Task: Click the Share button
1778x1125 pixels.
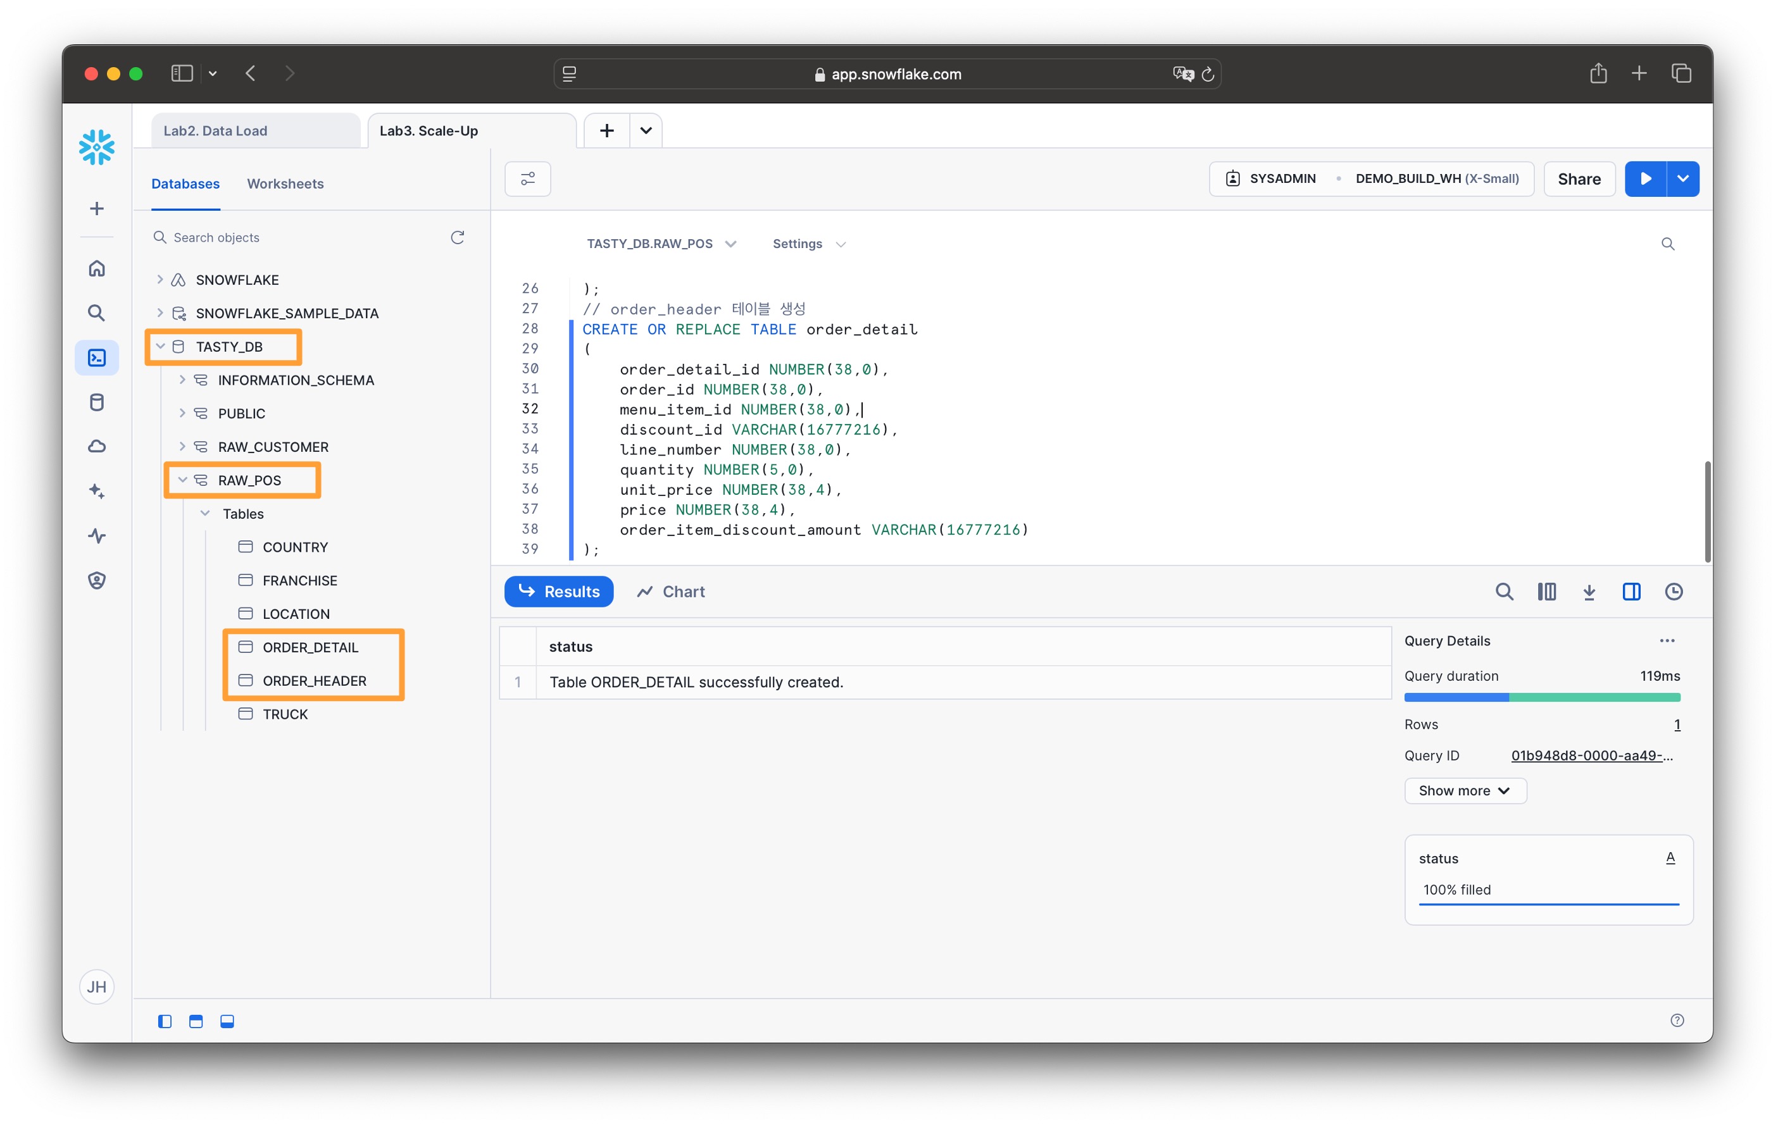Action: coord(1579,178)
